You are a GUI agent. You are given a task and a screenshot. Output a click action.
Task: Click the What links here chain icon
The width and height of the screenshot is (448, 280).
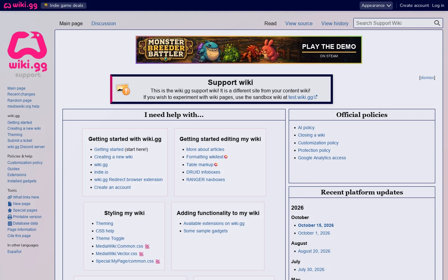pos(10,197)
